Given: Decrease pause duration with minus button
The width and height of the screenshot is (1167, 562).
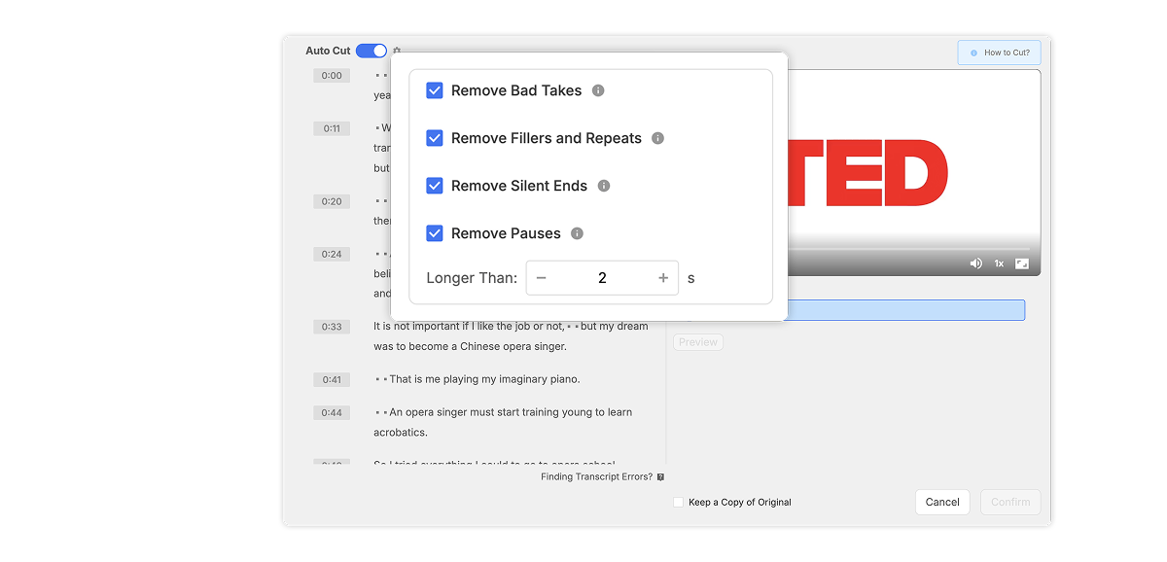Looking at the screenshot, I should point(541,277).
